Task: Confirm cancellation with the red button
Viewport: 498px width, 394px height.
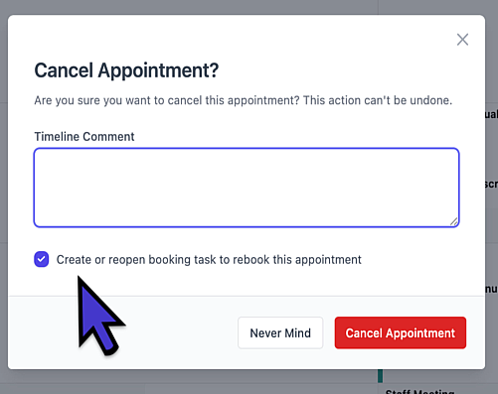Action: click(x=401, y=332)
